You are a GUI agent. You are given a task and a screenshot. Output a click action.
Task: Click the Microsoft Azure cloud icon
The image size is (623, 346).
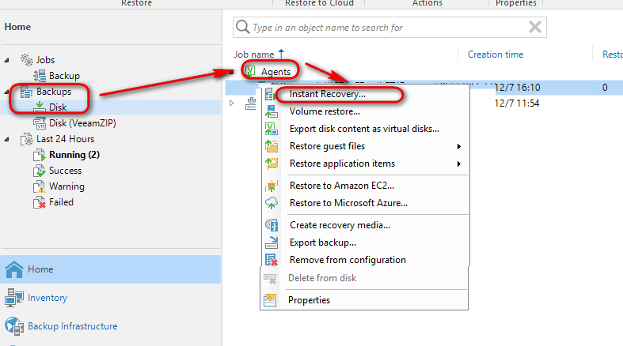pos(272,203)
